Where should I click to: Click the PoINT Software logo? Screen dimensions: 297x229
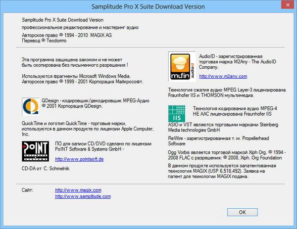(35, 151)
